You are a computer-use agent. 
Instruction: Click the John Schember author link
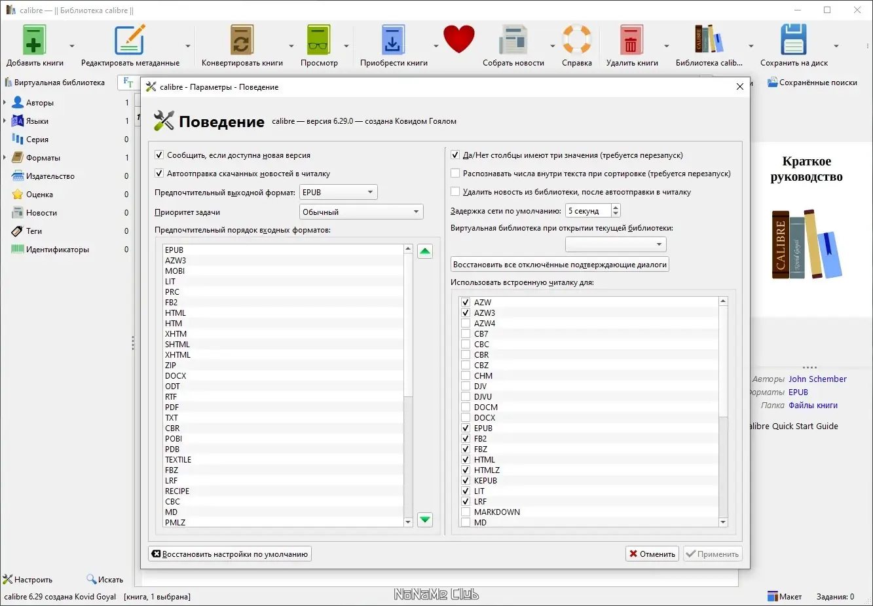[817, 379]
